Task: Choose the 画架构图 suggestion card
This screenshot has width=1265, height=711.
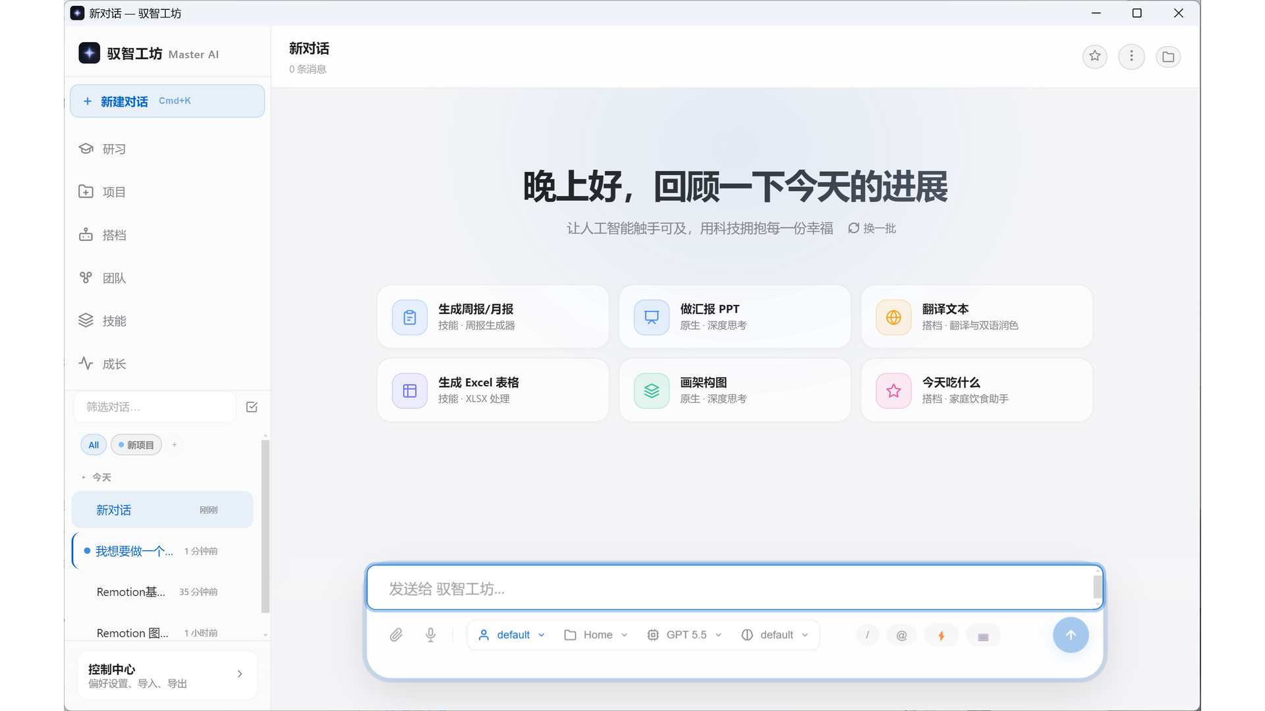Action: point(735,390)
